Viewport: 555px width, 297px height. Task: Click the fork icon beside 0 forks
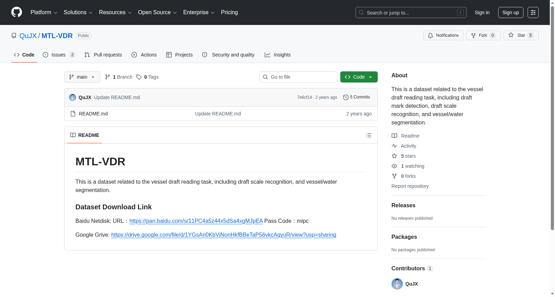pos(394,176)
